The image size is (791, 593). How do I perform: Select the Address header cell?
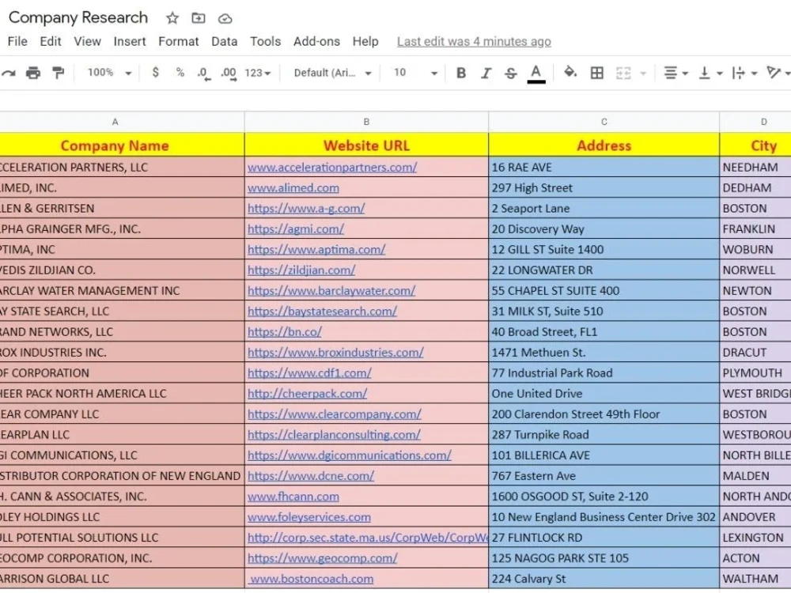604,145
